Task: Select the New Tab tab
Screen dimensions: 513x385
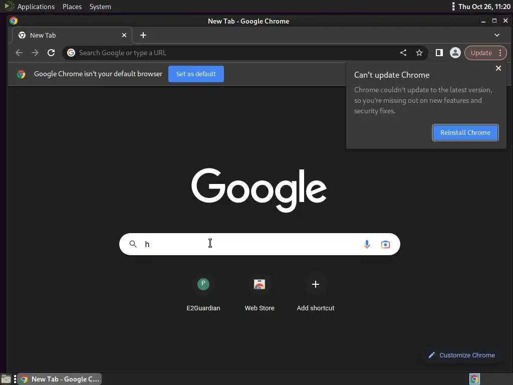Action: click(x=72, y=35)
